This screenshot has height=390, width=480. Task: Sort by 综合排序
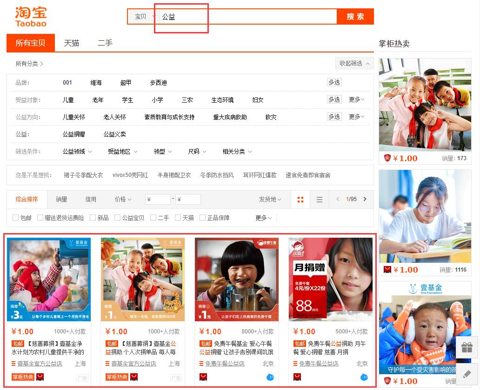27,199
